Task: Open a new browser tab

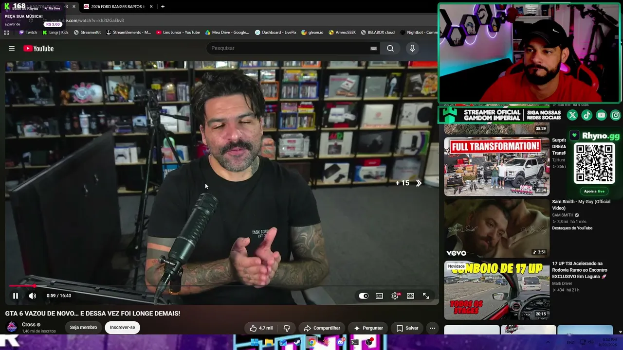Action: pyautogui.click(x=163, y=6)
